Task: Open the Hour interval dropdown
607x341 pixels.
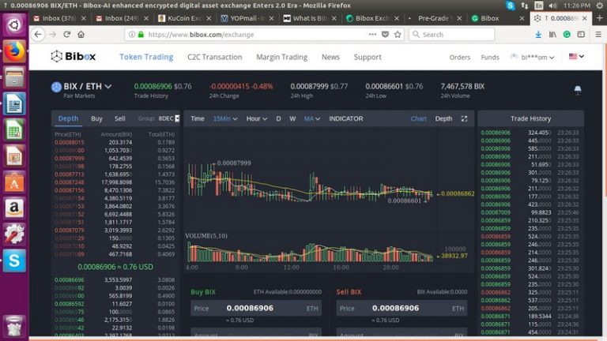Action: (257, 118)
